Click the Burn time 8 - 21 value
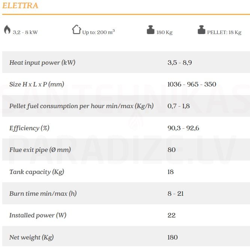This screenshot has width=250, height=247. [176, 193]
